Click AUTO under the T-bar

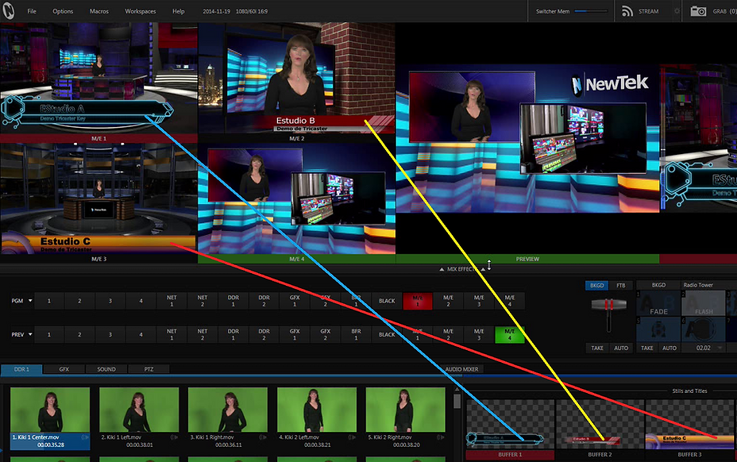(x=621, y=348)
